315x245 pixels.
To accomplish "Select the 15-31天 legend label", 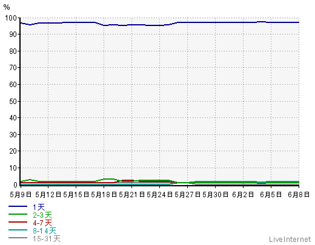I will coord(47,239).
